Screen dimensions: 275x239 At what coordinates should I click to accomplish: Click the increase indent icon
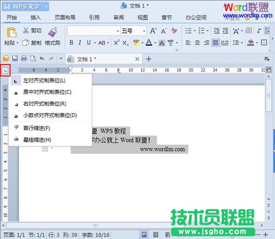coord(225,31)
